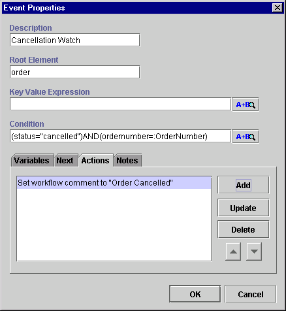The height and width of the screenshot is (311, 286).
Task: Select the Actions tab
Action: pyautogui.click(x=95, y=161)
